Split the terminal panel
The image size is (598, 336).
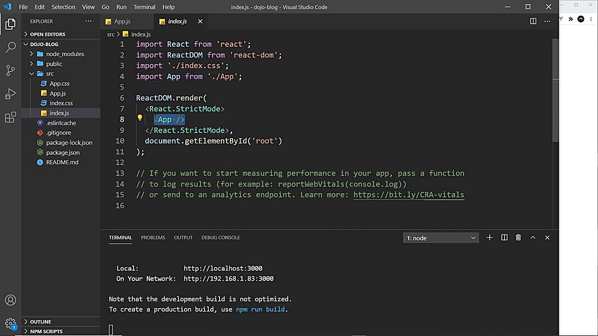504,238
